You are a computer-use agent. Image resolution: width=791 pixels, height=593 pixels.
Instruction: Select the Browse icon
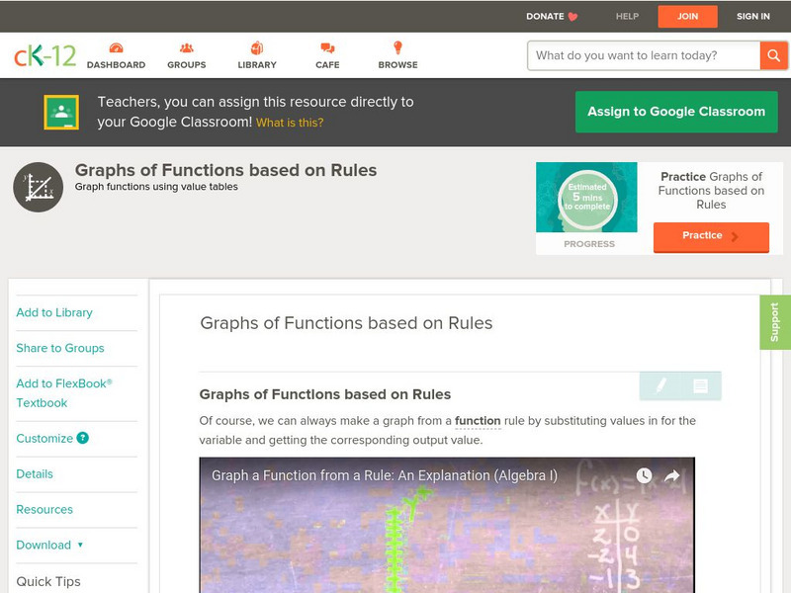(396, 46)
